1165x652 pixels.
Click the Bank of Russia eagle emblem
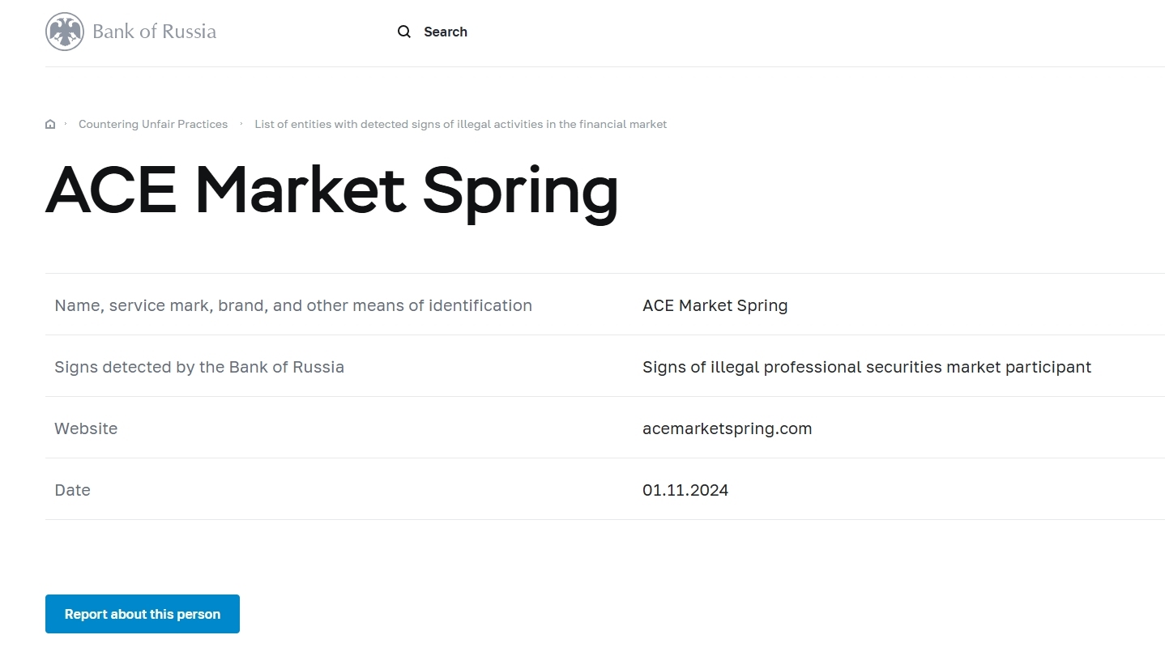pos(65,32)
